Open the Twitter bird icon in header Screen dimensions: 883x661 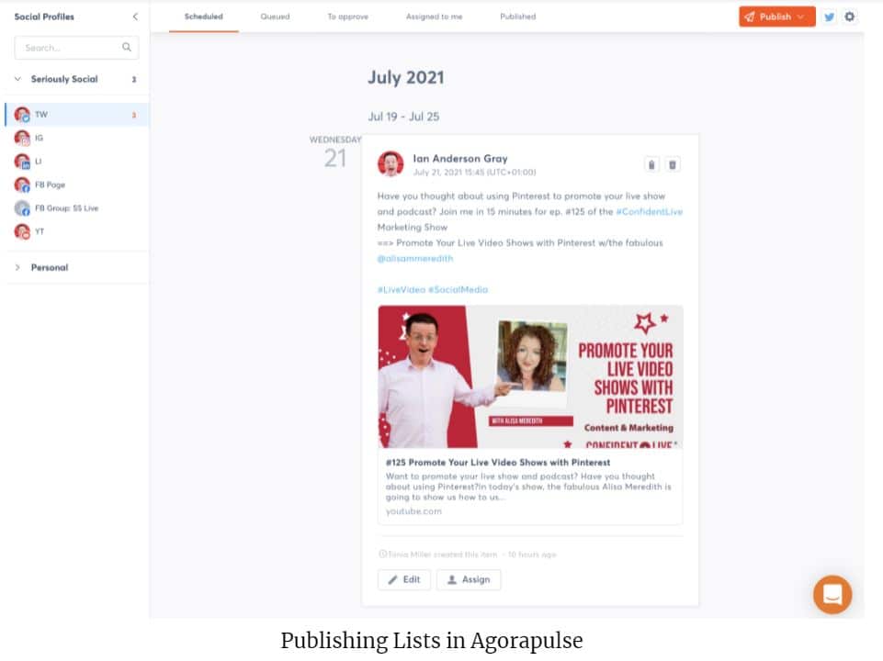[x=829, y=17]
